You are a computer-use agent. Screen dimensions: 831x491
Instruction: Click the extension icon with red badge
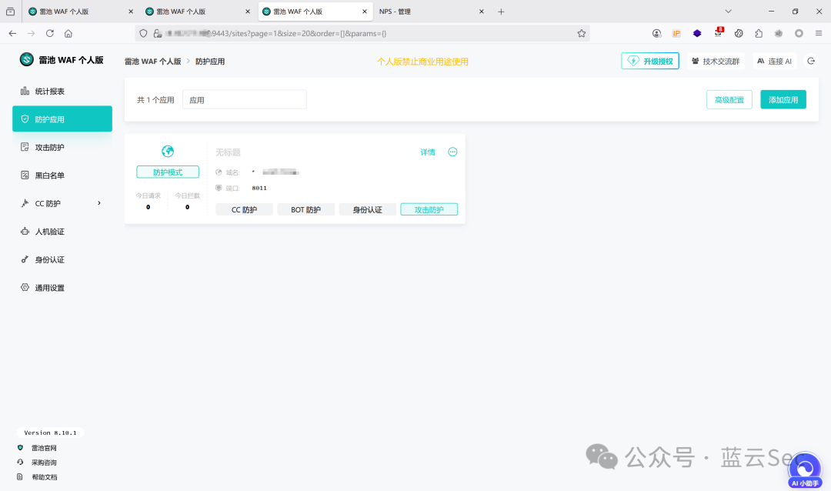coord(718,33)
